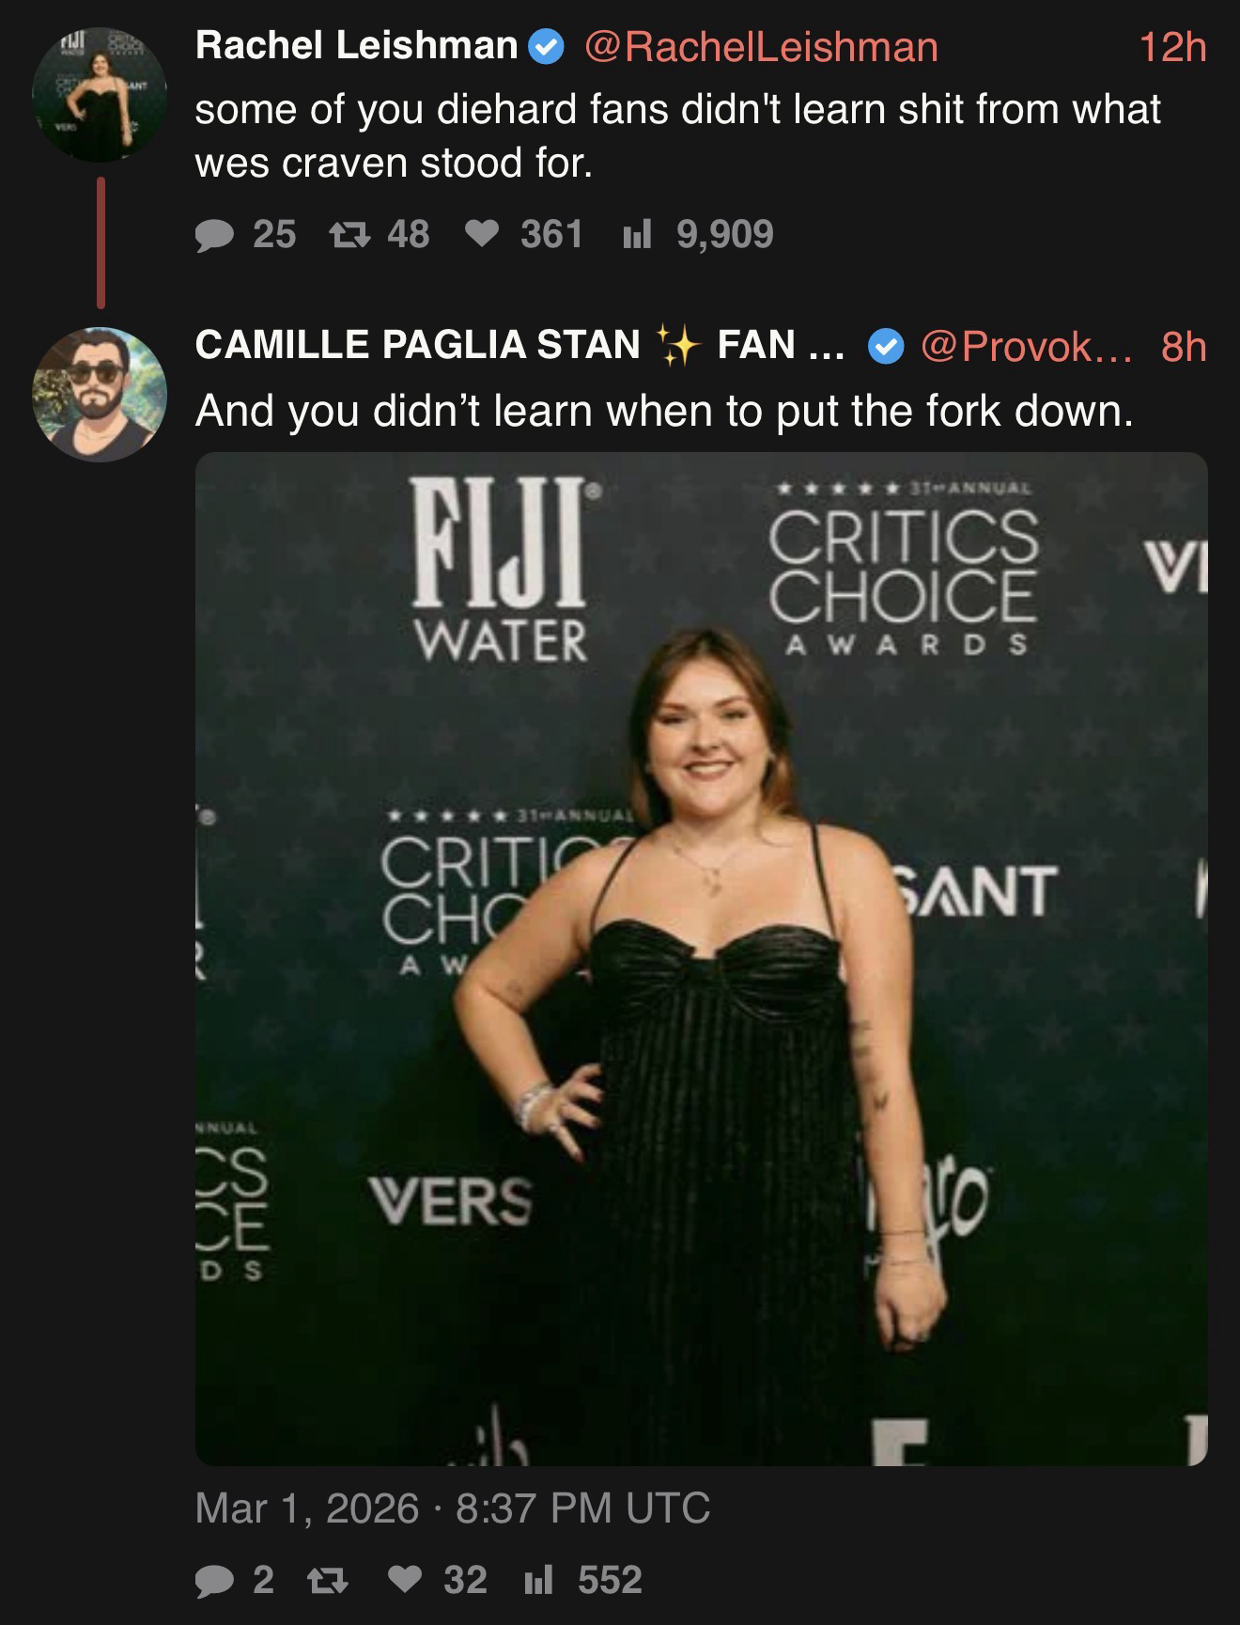Click the reply icon on Rachel Leishman's tweet
1240x1625 pixels.
[x=214, y=235]
